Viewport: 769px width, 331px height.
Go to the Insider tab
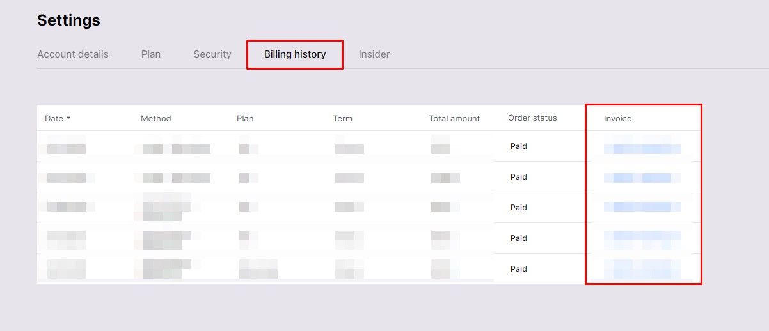click(374, 54)
